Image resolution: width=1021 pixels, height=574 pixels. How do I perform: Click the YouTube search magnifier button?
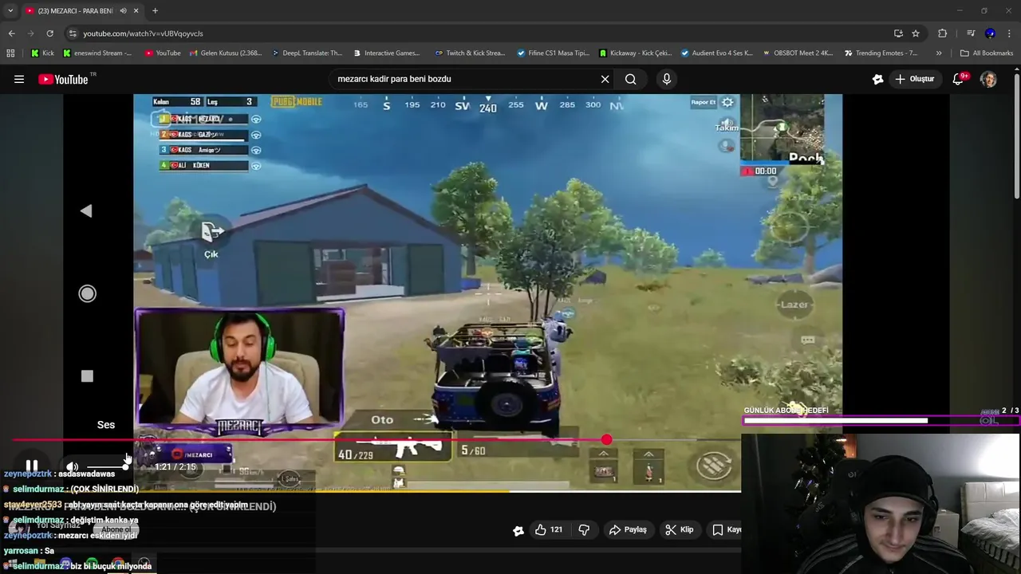(630, 79)
